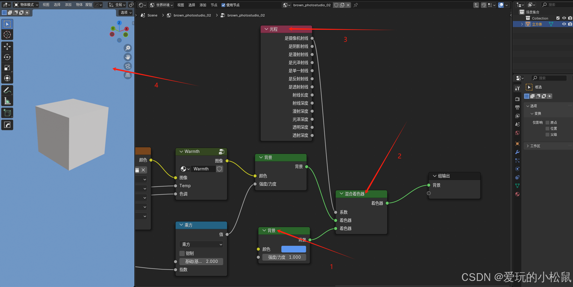Select the Rotate tool
The width and height of the screenshot is (573, 287).
coord(7,57)
